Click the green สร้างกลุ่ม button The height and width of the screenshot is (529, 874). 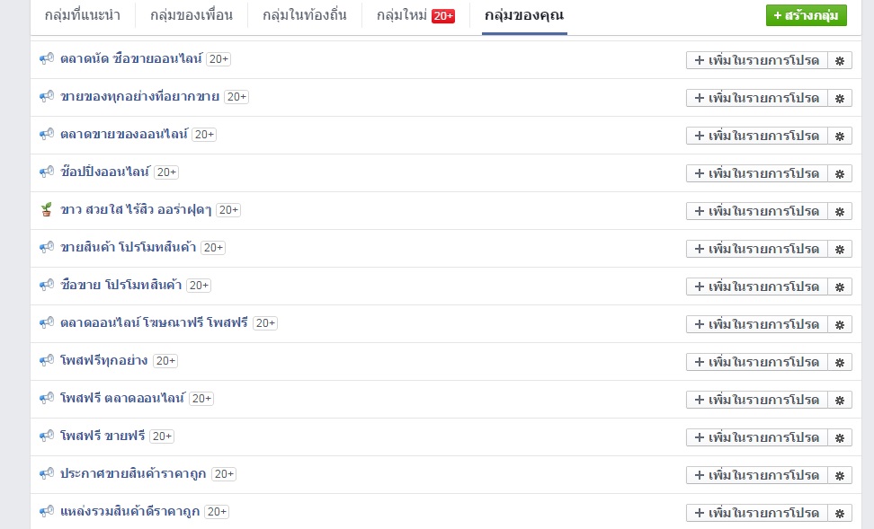click(x=806, y=15)
